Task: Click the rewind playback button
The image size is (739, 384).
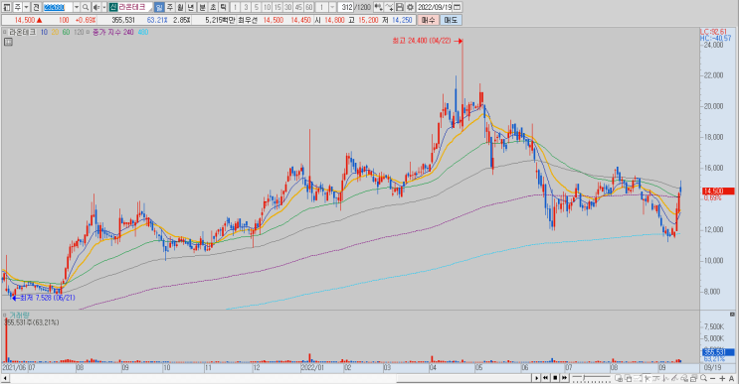Action: 545,378
